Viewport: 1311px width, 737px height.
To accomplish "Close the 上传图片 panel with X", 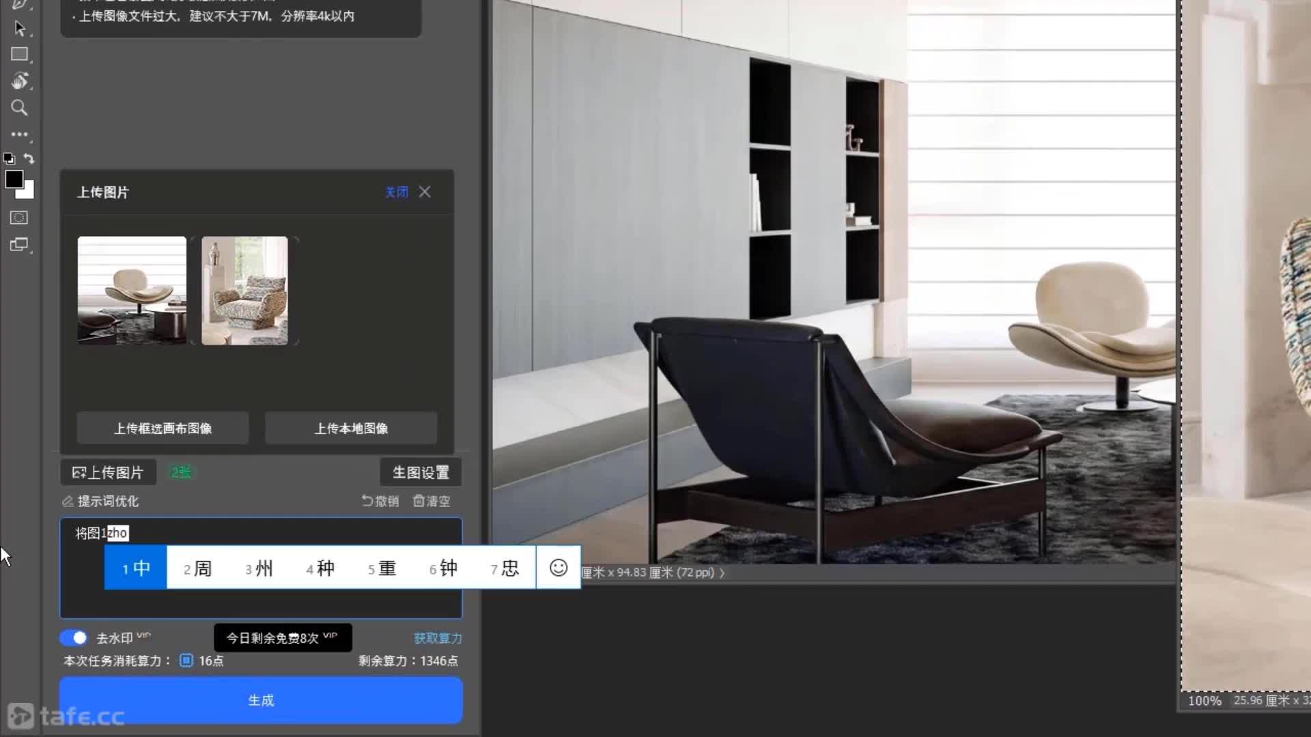I will coord(425,192).
